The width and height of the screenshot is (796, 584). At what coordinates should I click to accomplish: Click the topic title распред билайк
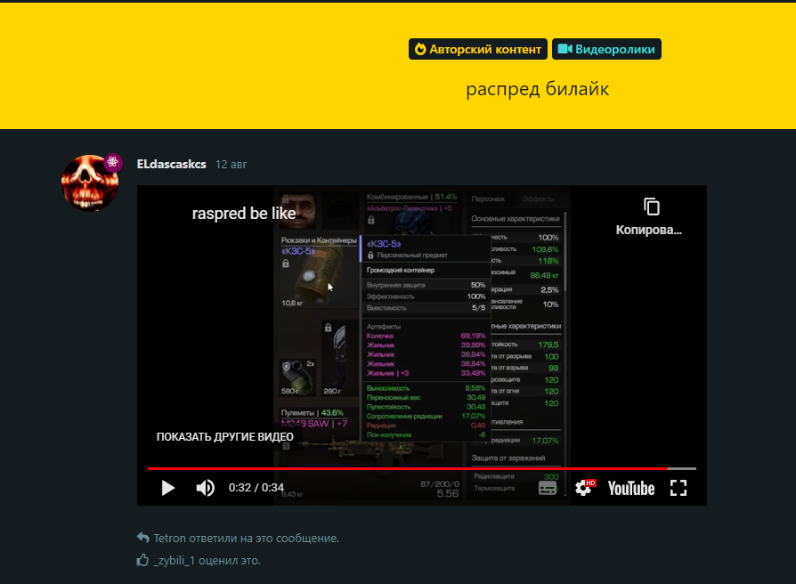tap(538, 89)
